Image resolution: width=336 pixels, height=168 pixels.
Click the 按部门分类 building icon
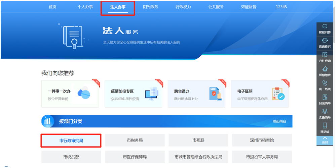tap(47, 121)
